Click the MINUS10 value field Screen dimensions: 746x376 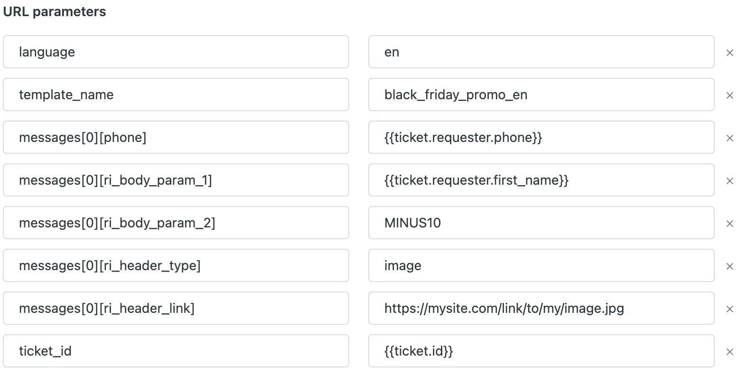[541, 223]
